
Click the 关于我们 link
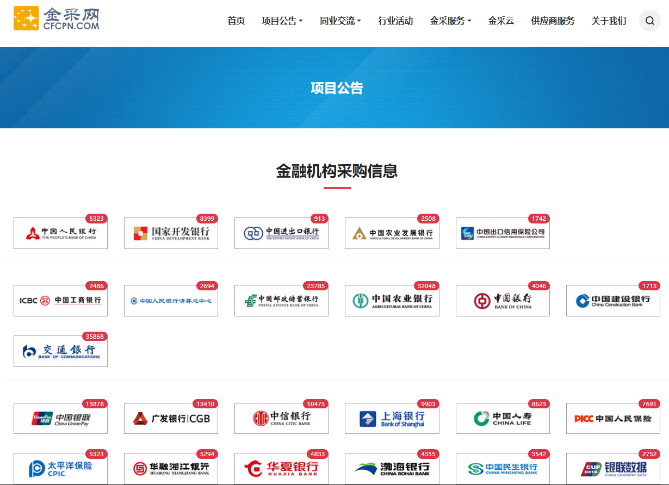pyautogui.click(x=608, y=21)
